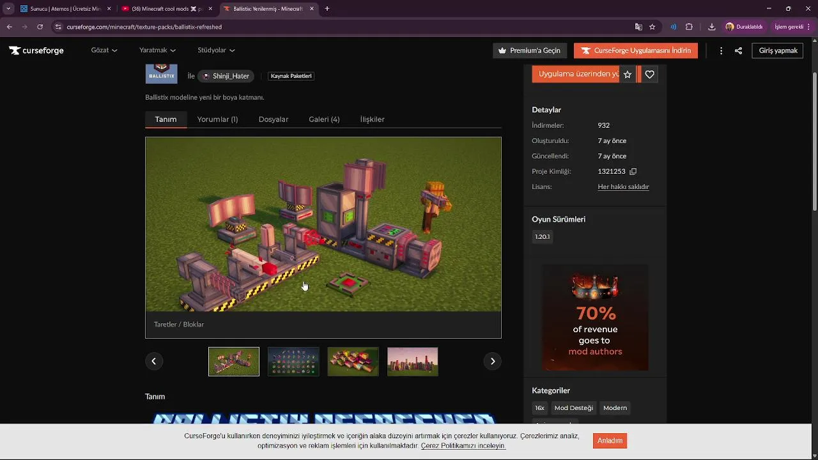The width and height of the screenshot is (818, 460).
Task: Click the Kaynak Paketleri tag
Action: [291, 76]
